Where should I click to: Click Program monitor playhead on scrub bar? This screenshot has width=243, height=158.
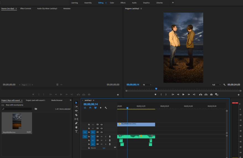click(x=156, y=89)
